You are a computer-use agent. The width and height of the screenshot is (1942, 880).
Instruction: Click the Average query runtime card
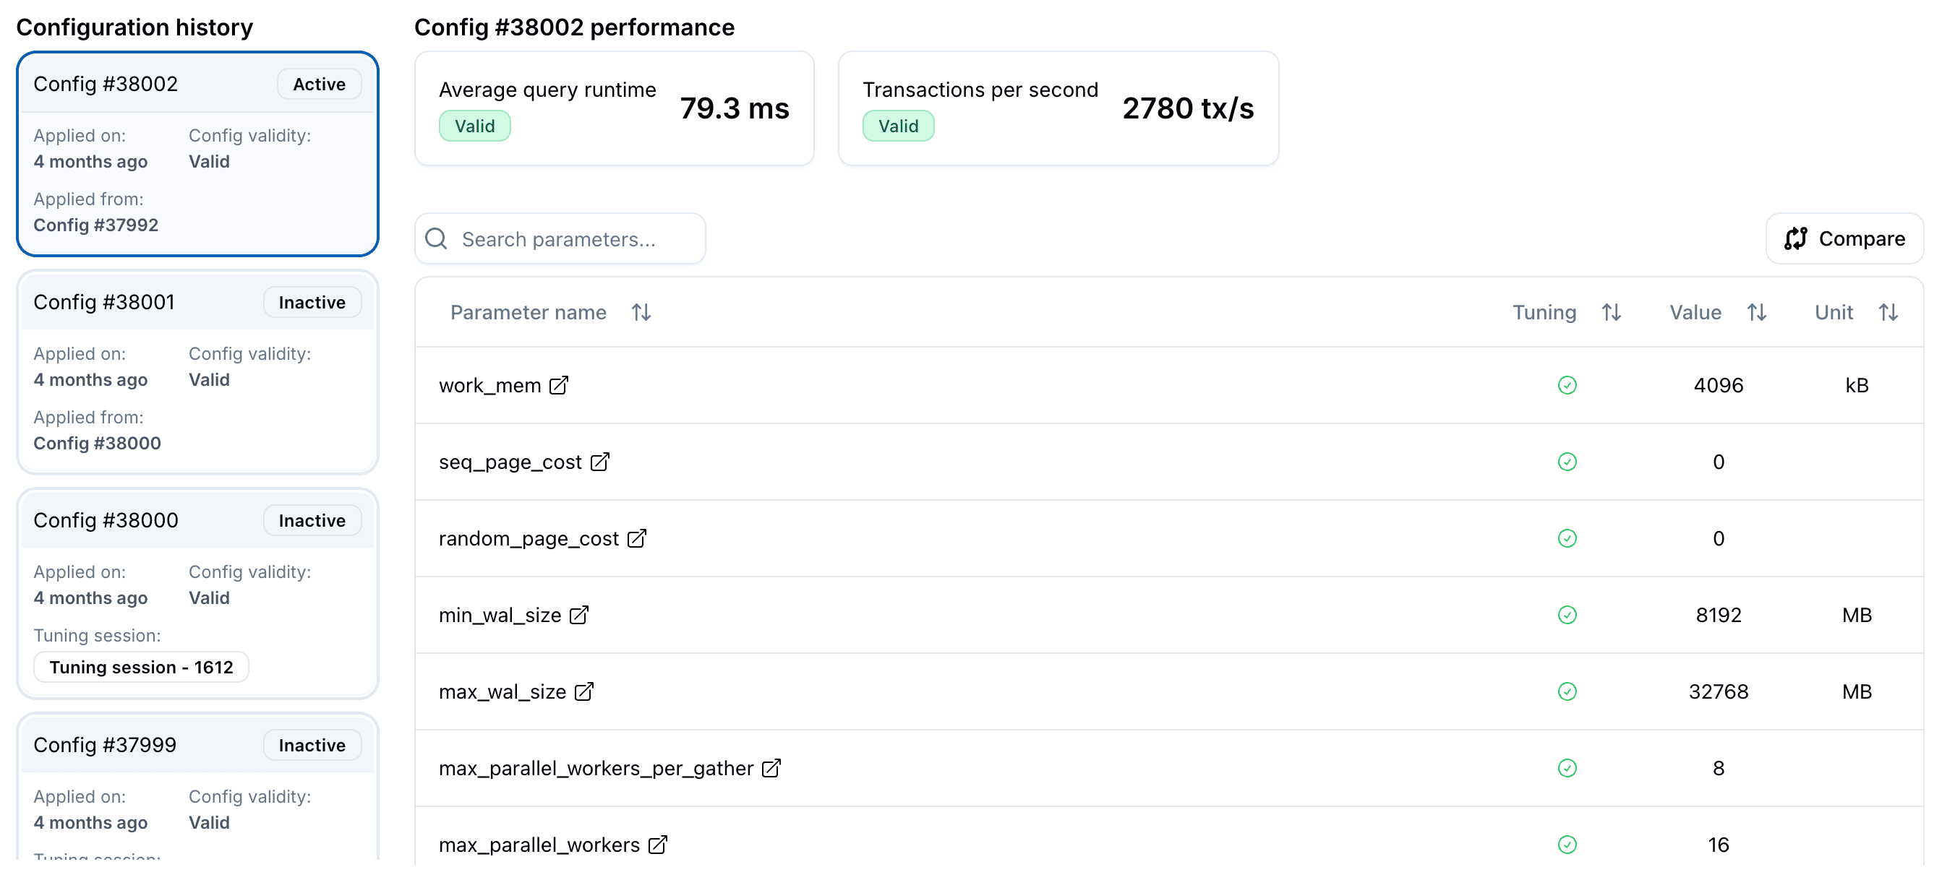[x=614, y=108]
